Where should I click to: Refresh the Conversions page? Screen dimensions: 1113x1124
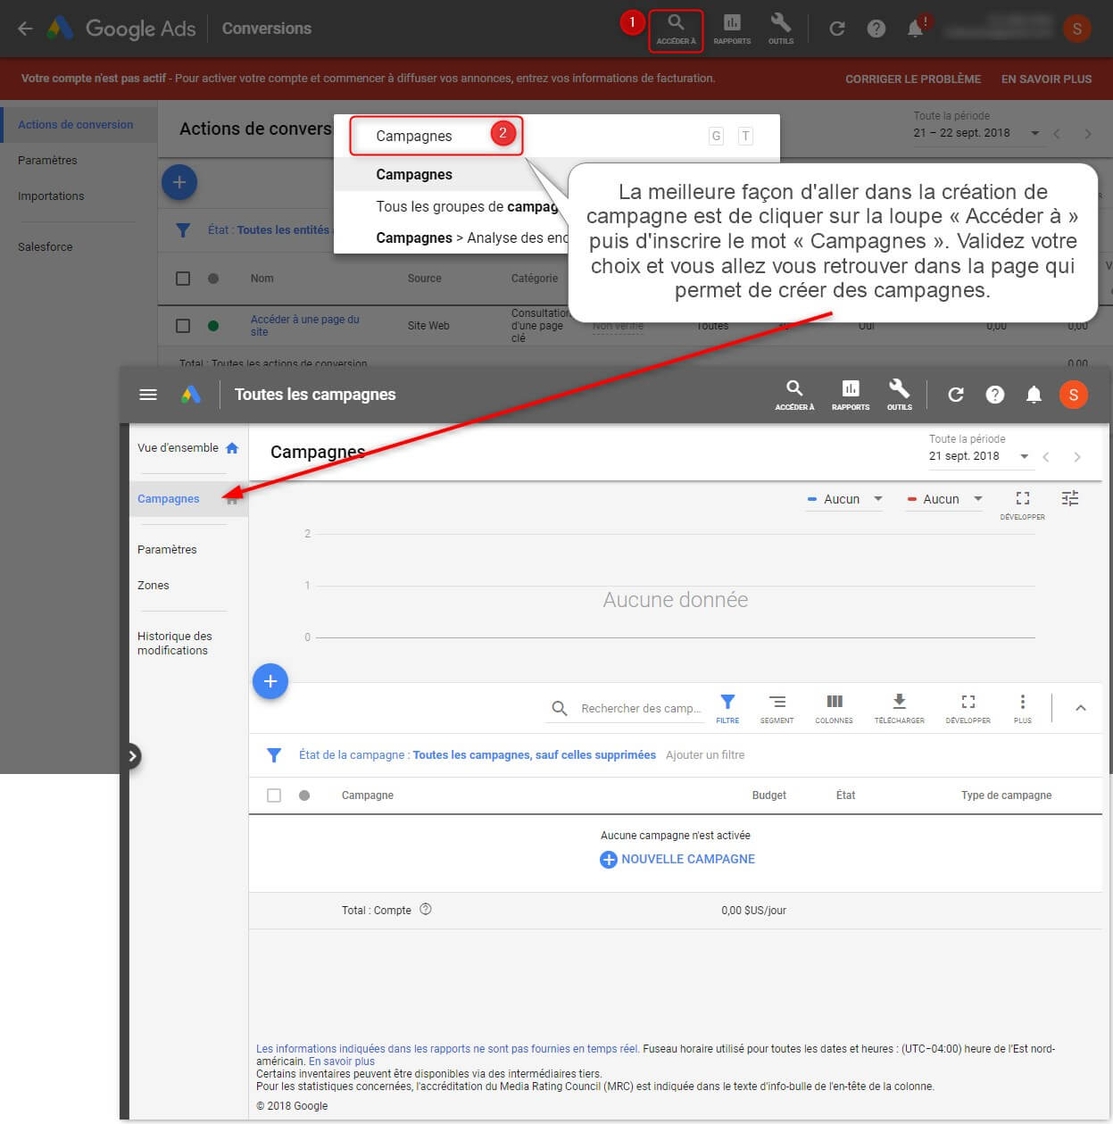[x=837, y=29]
